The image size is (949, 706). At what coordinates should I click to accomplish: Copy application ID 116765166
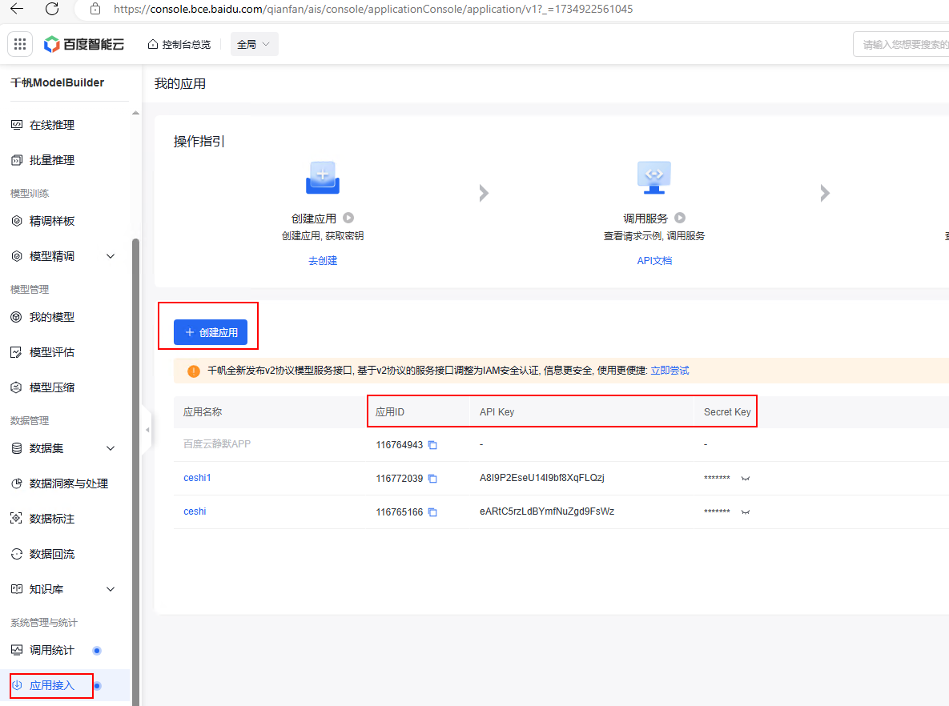tap(432, 512)
